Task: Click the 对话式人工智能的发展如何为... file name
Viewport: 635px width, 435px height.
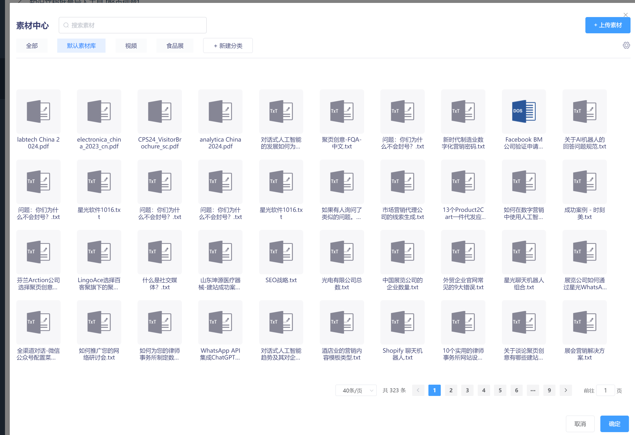Action: click(x=281, y=143)
